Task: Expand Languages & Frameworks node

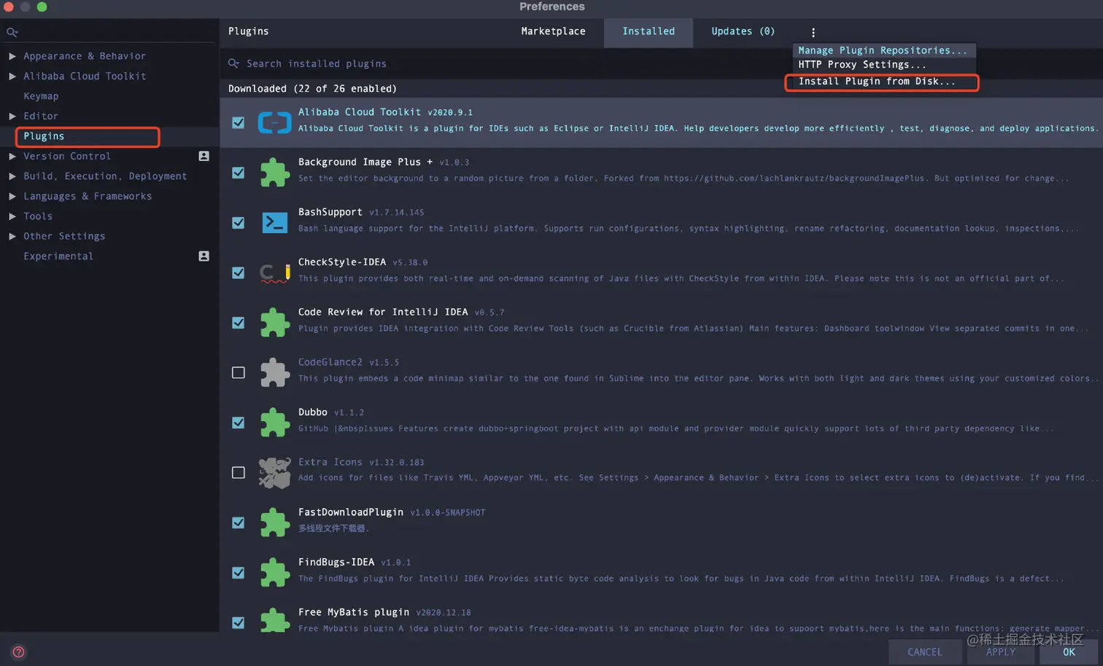Action: click(x=12, y=196)
